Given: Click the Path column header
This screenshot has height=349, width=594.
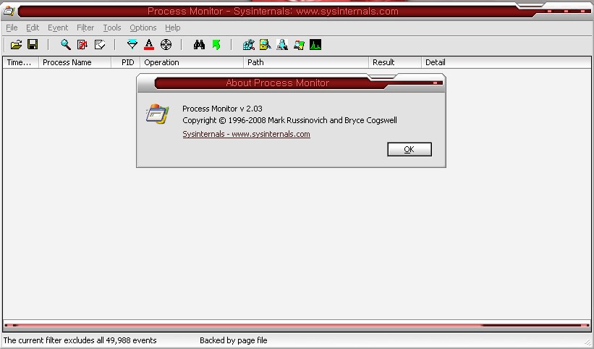Looking at the screenshot, I should pyautogui.click(x=306, y=62).
